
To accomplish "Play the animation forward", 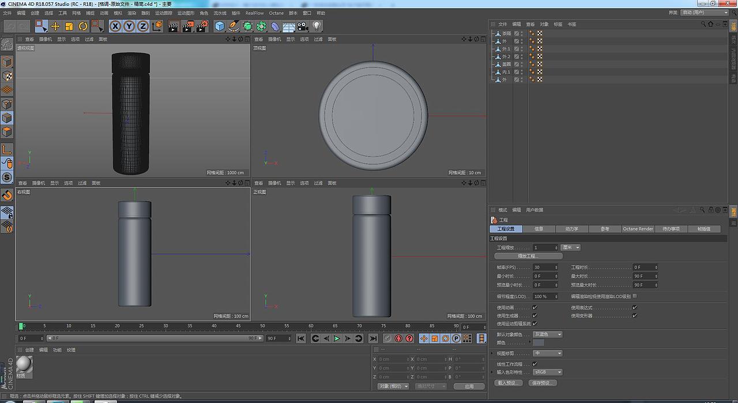I will tap(337, 338).
